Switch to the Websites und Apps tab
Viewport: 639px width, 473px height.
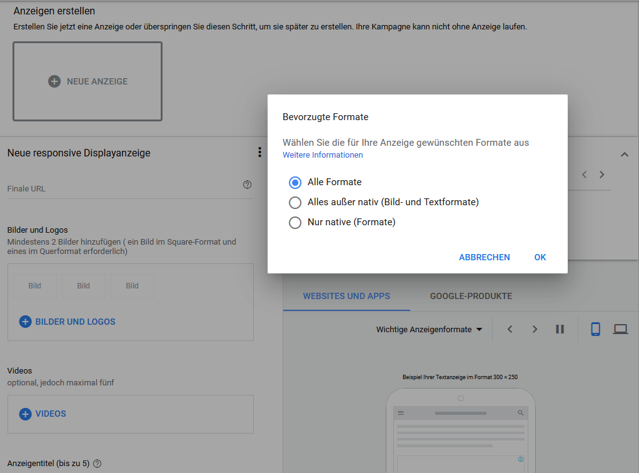[346, 296]
